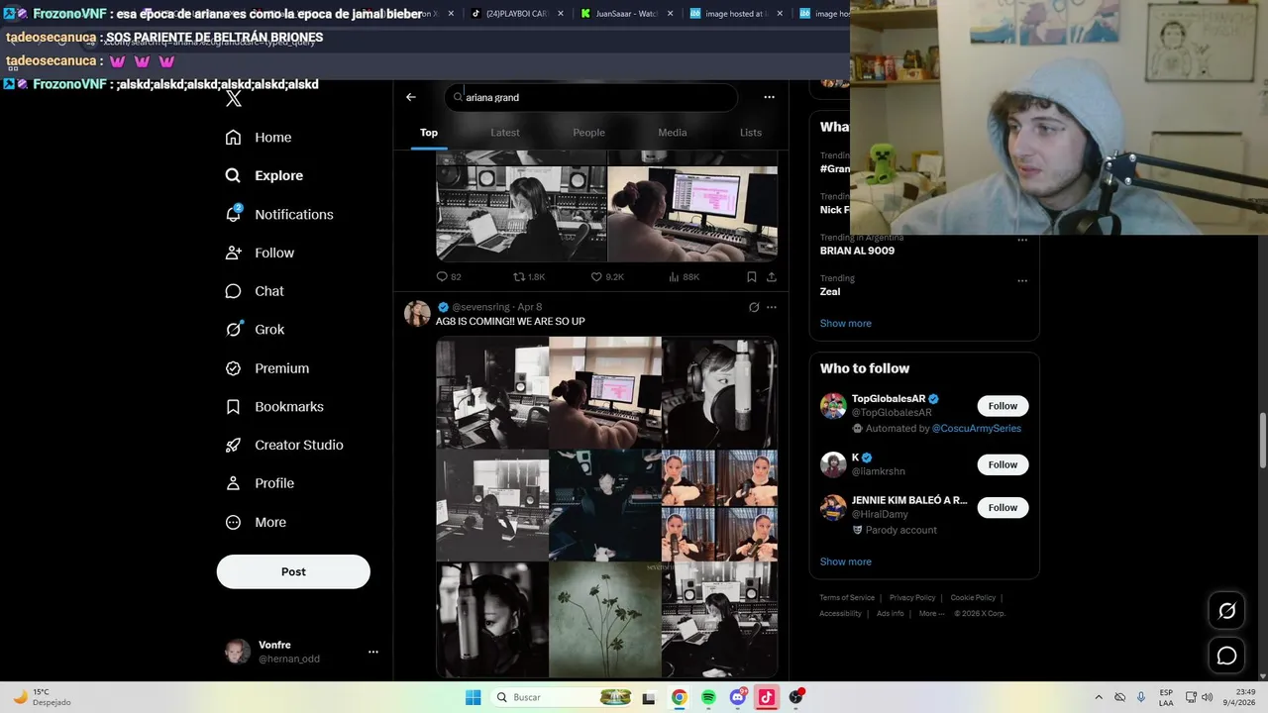The width and height of the screenshot is (1268, 713).
Task: Click the floating Grok button
Action: (x=1226, y=611)
